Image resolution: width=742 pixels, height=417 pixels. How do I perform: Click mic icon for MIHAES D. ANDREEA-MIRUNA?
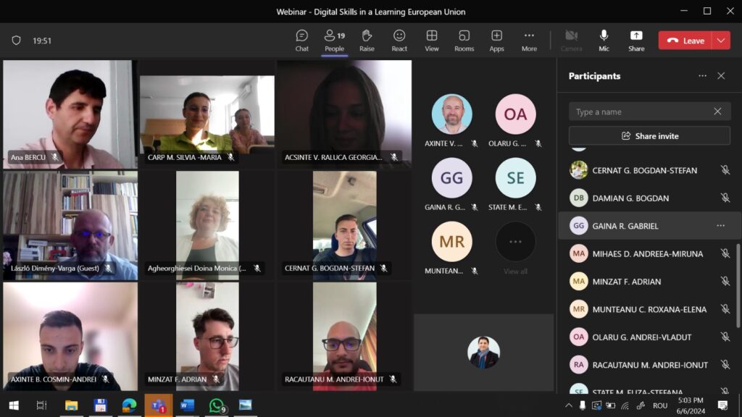pyautogui.click(x=725, y=254)
